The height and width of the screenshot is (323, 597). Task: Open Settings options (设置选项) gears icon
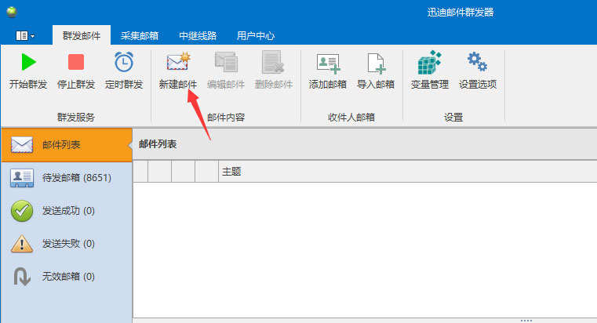coord(478,62)
